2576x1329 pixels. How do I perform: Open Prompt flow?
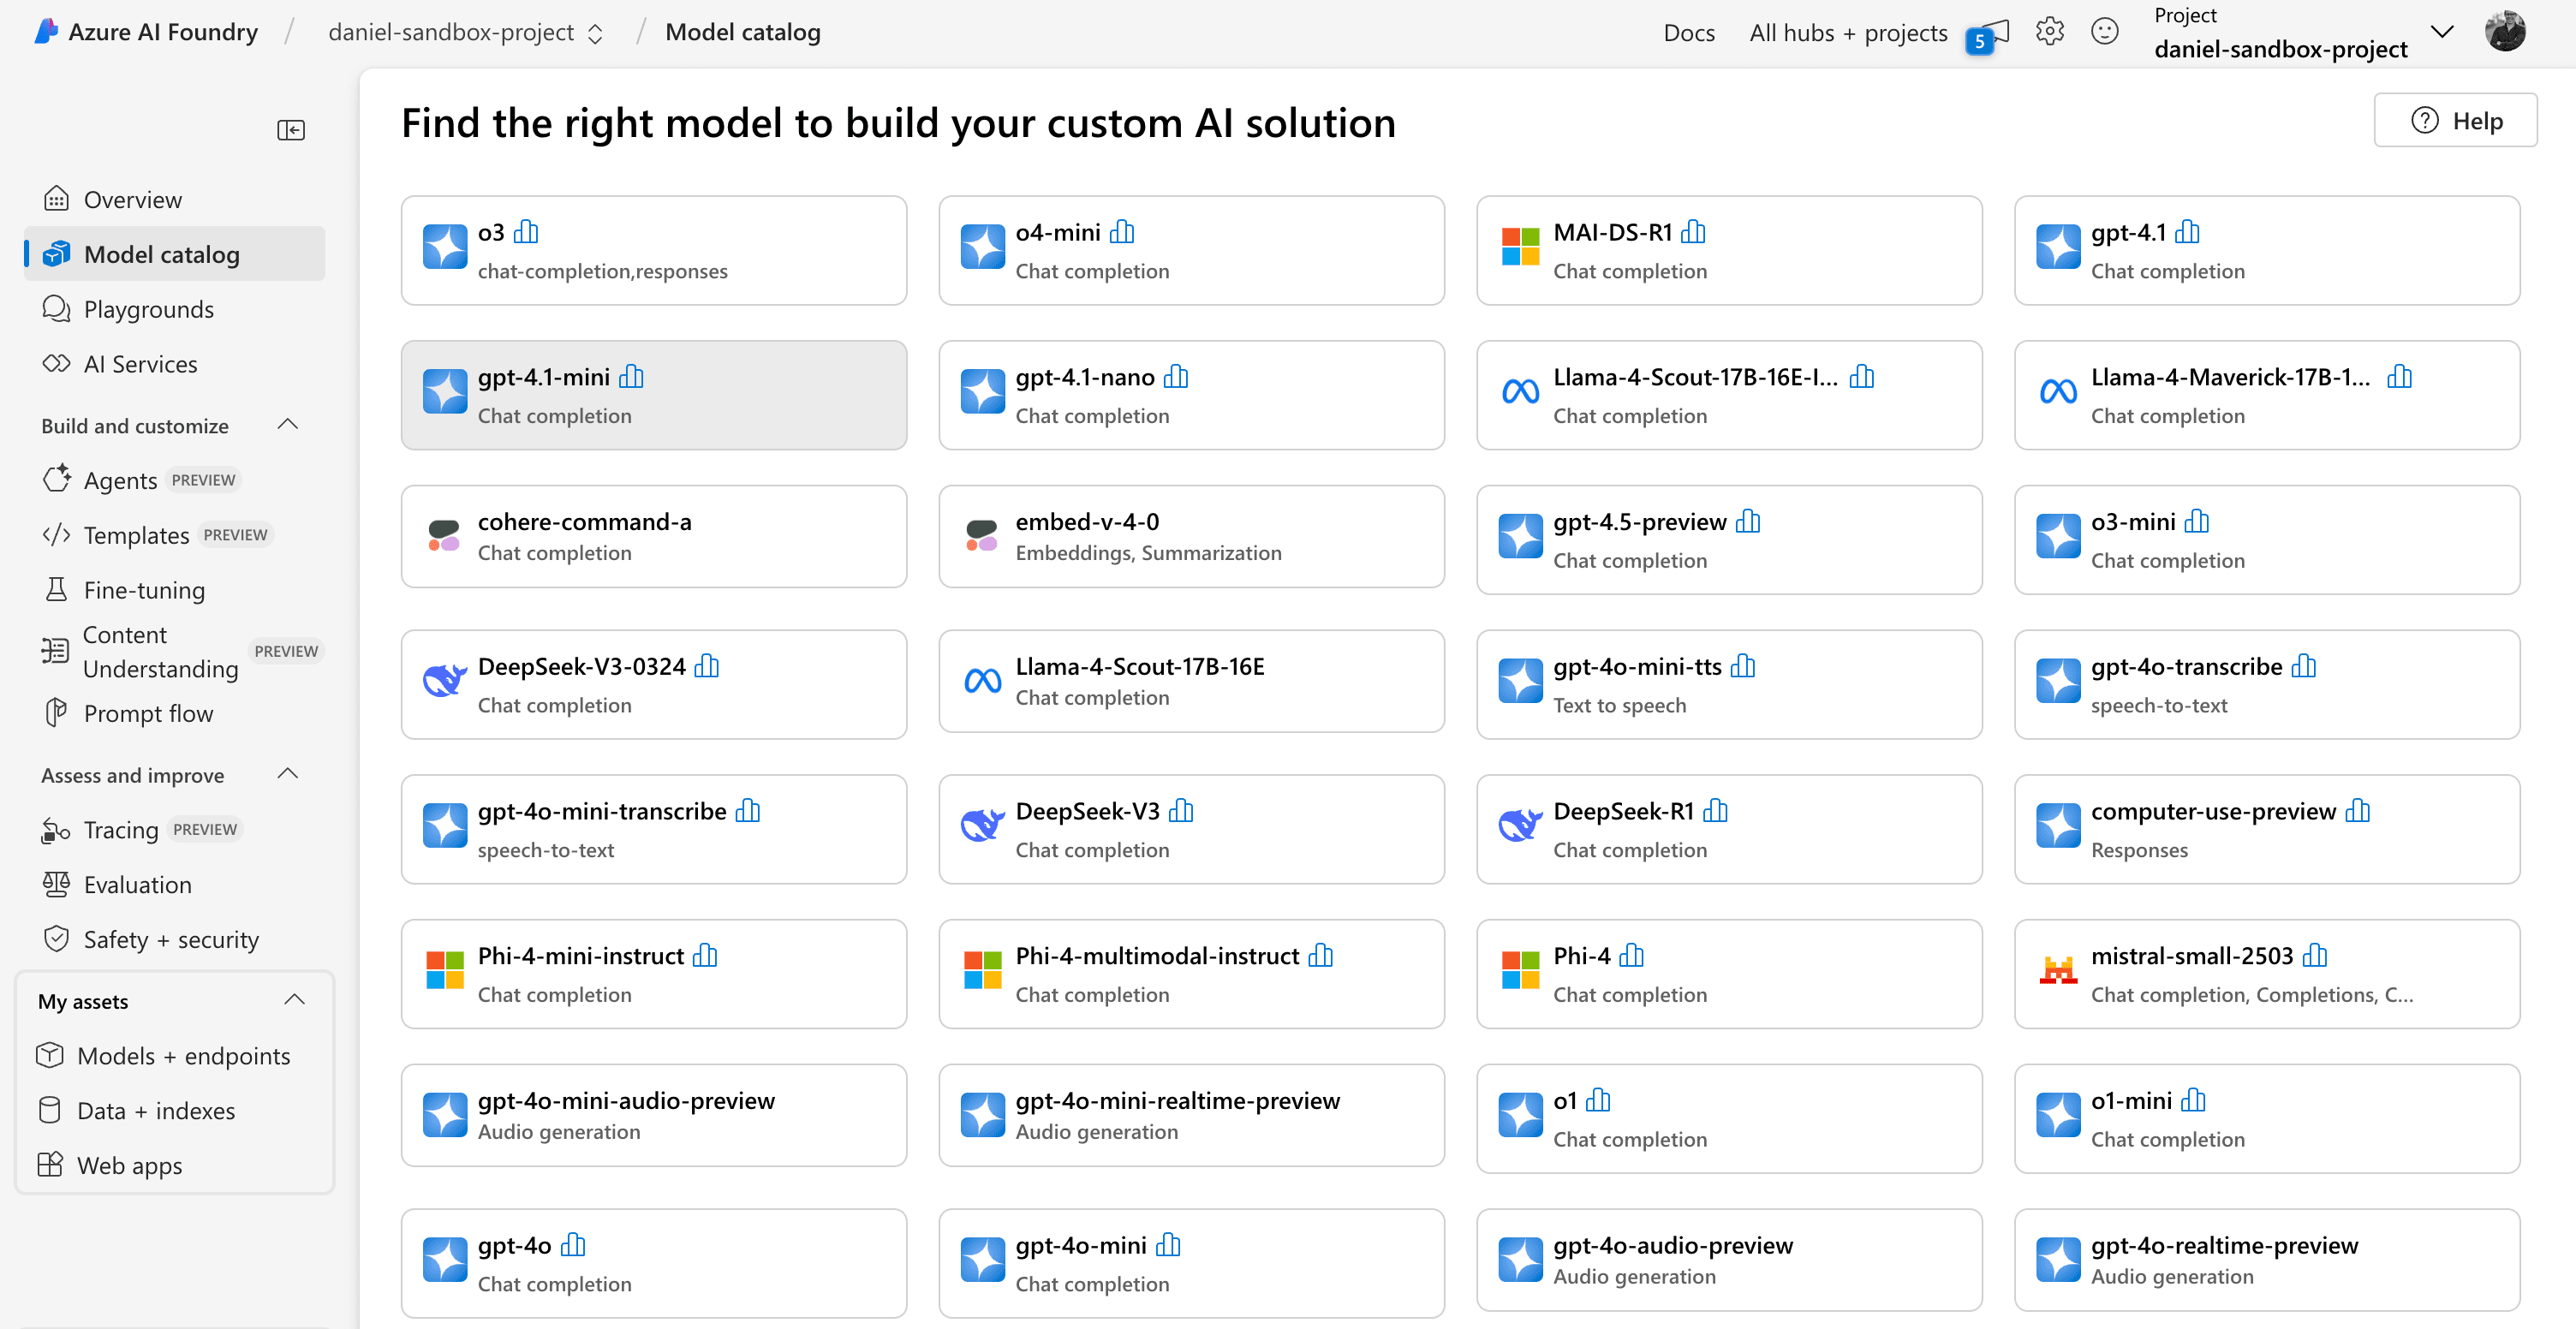(x=174, y=713)
